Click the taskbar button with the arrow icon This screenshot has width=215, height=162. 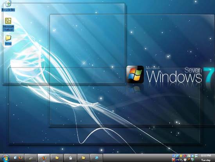point(31,158)
